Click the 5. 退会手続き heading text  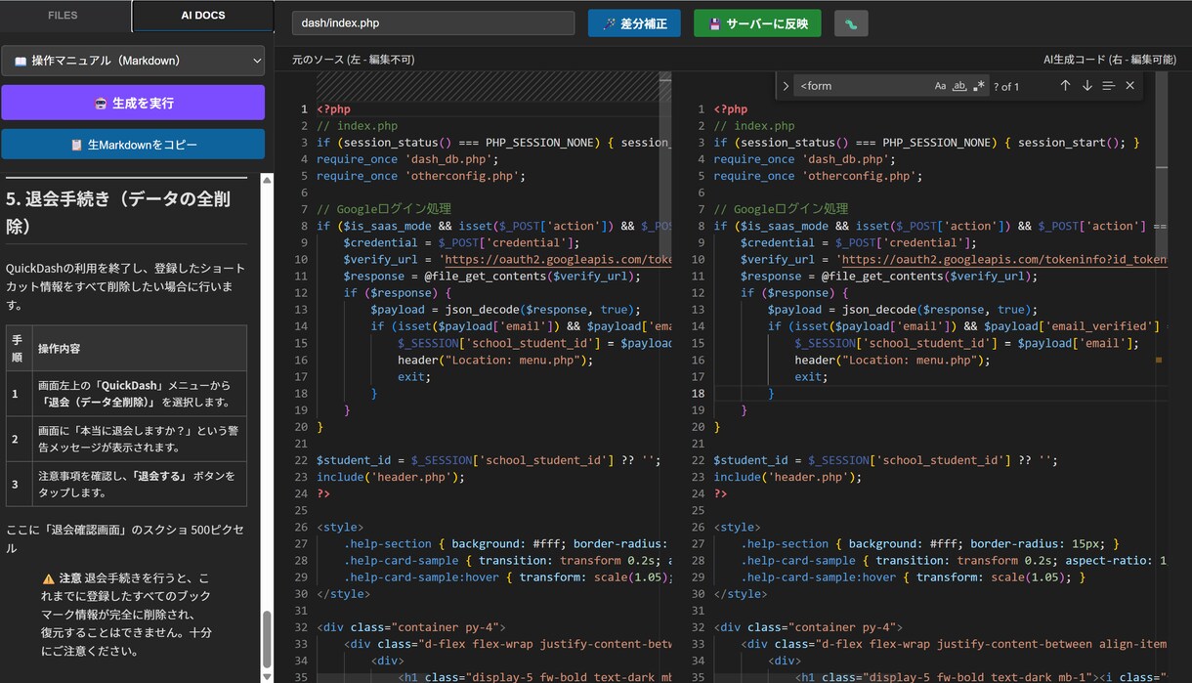tap(118, 212)
